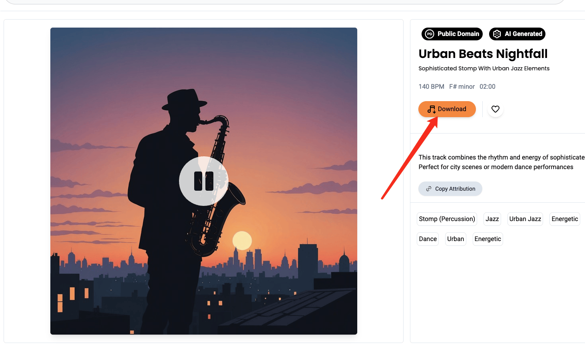Click the PD circle icon in Public Domain badge
The width and height of the screenshot is (585, 345).
430,34
